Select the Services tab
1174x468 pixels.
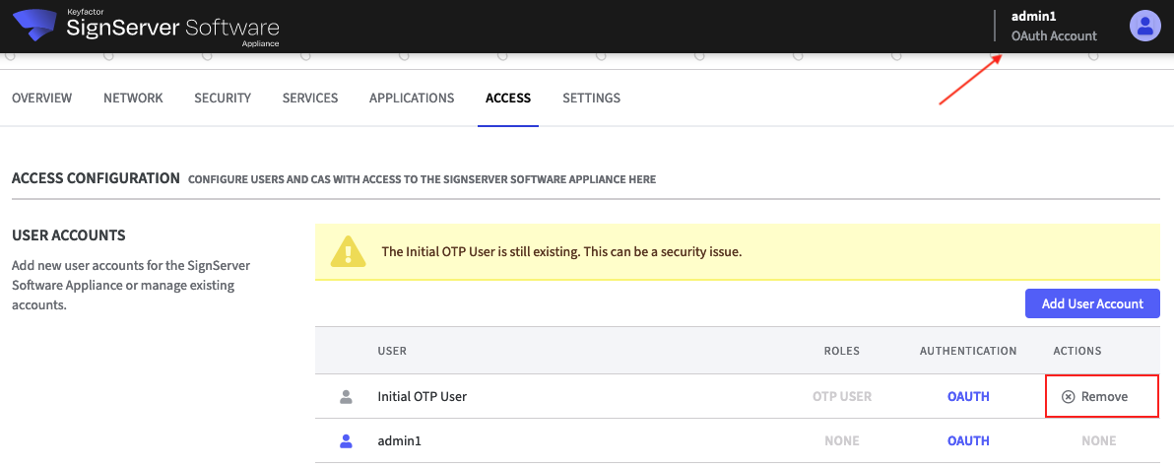tap(310, 99)
